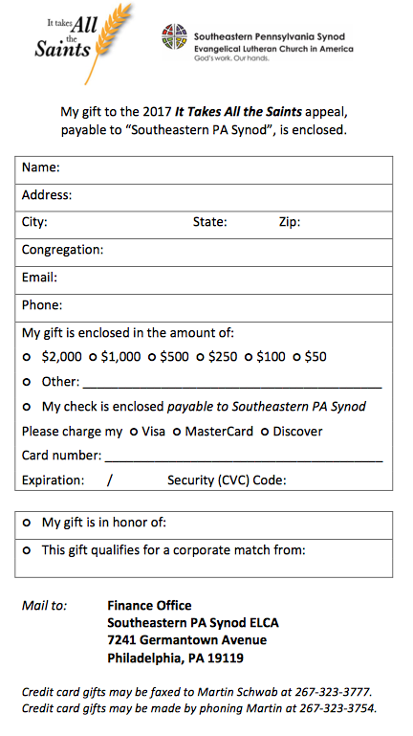Select the $2,000 gift amount option
413x736 pixels.
point(27,358)
